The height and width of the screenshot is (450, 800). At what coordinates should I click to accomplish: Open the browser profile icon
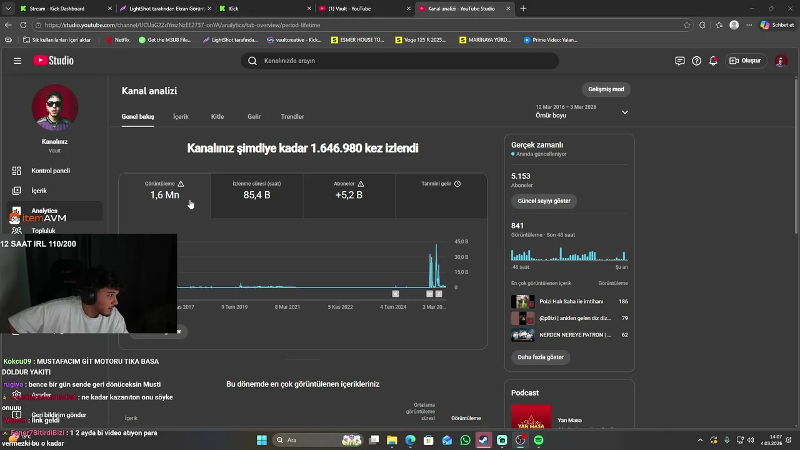[x=734, y=25]
